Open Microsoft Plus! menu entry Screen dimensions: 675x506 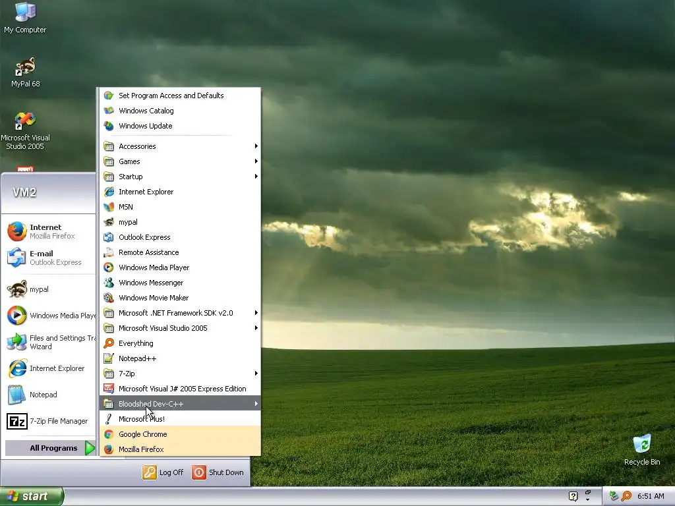pyautogui.click(x=180, y=419)
